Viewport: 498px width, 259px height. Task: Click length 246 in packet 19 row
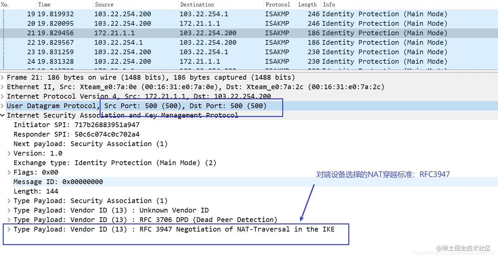click(x=314, y=14)
